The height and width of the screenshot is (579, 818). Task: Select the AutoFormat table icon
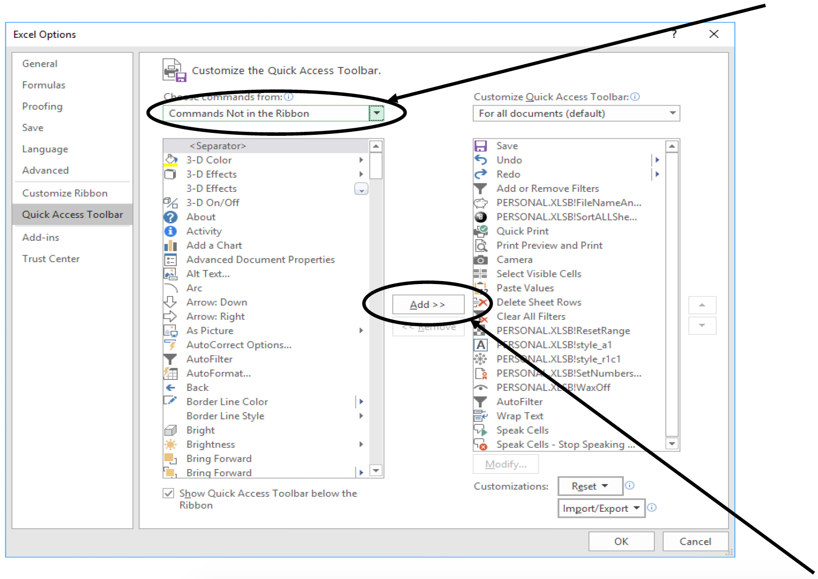click(171, 373)
